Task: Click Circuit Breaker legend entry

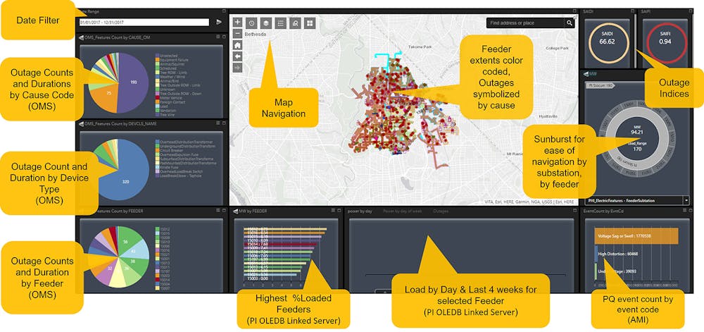Action: (x=170, y=150)
